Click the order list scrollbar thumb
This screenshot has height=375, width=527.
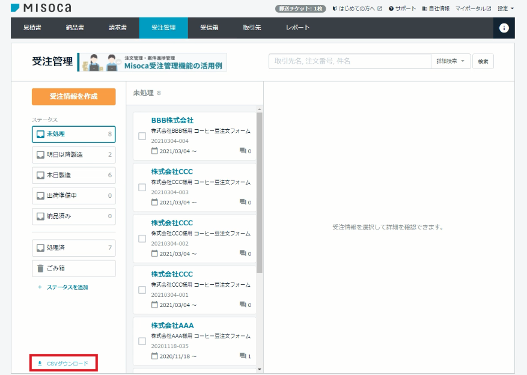259,192
